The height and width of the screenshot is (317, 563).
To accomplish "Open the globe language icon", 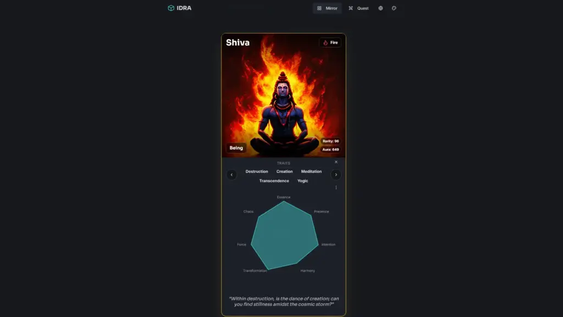I will pos(380,8).
